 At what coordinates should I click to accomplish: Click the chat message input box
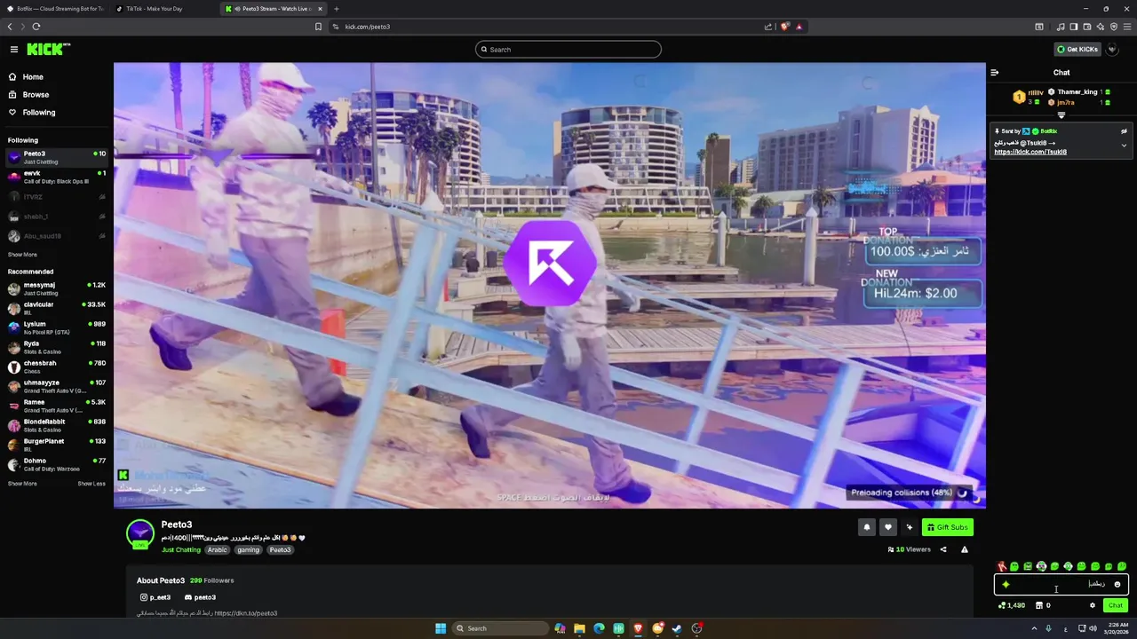1061,584
